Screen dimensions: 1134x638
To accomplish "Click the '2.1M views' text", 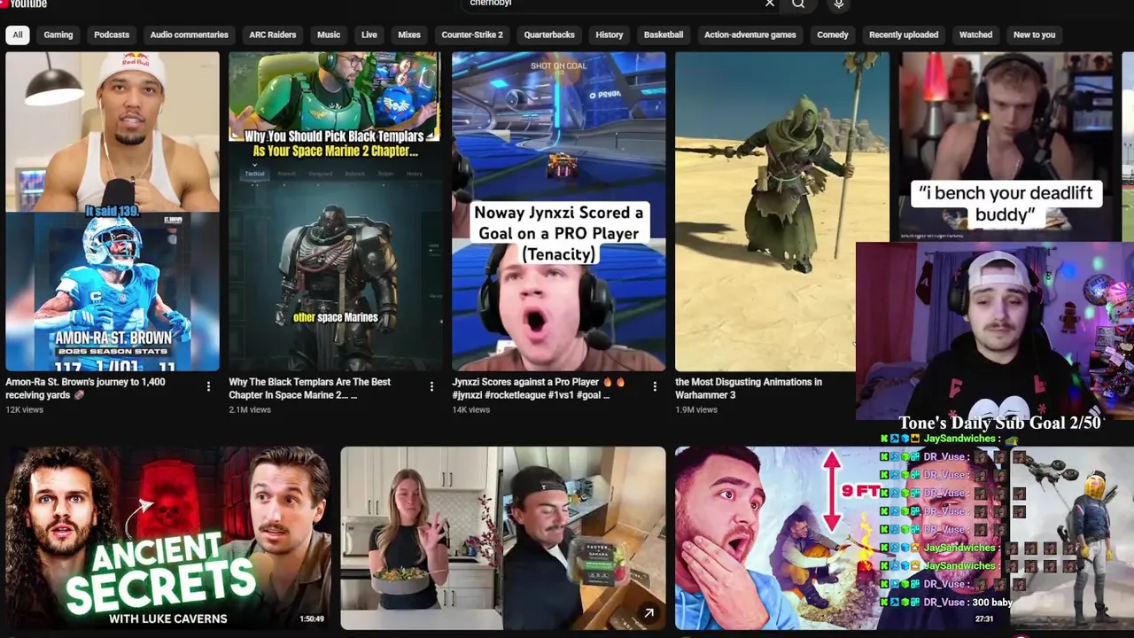I will [250, 409].
